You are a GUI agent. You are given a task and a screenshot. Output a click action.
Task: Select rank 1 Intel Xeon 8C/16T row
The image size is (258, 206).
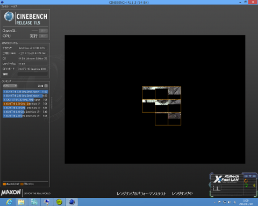(25, 92)
